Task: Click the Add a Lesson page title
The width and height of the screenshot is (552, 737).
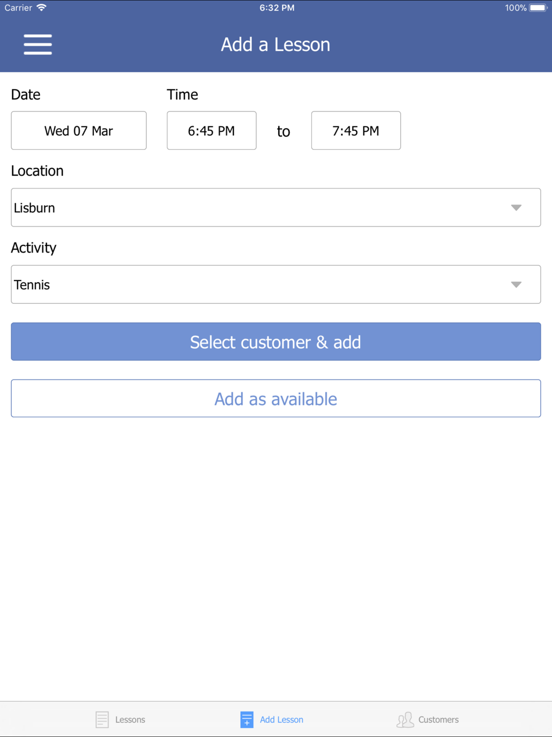Action: coord(275,45)
